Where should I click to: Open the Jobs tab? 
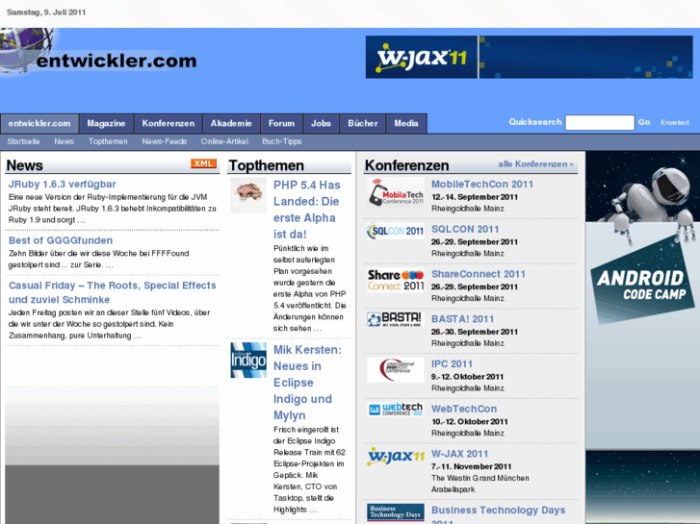coord(321,123)
